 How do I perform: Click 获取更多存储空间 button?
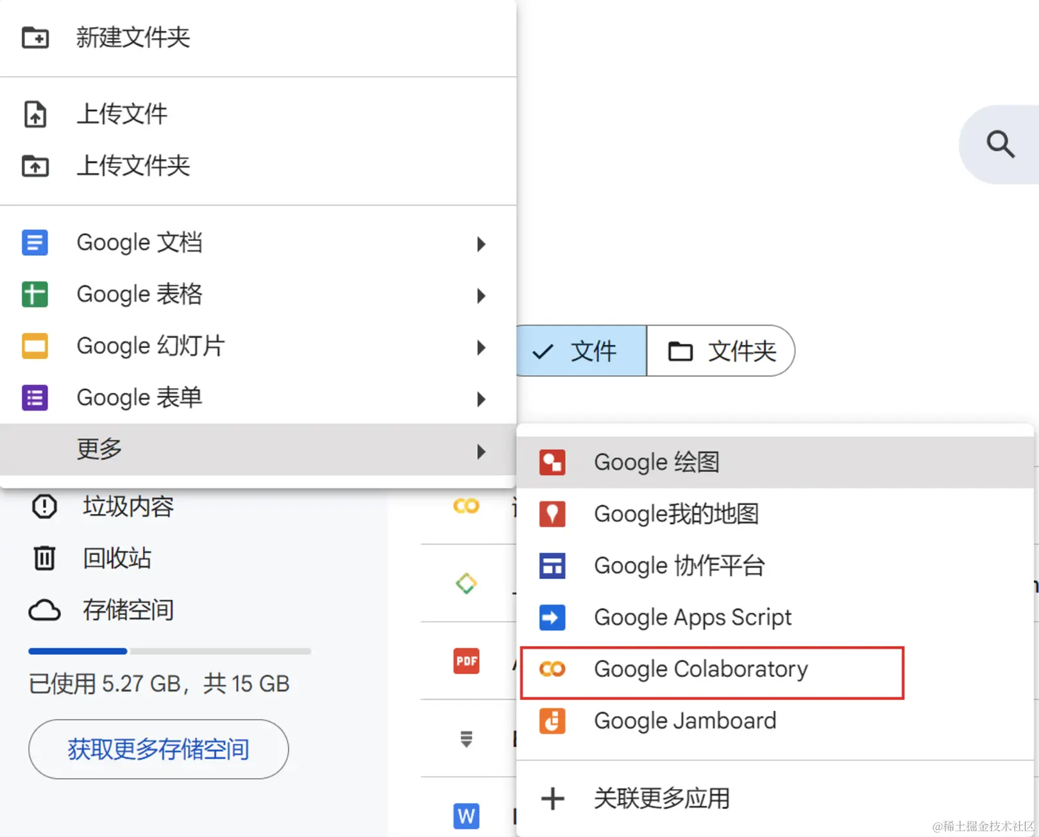[158, 749]
